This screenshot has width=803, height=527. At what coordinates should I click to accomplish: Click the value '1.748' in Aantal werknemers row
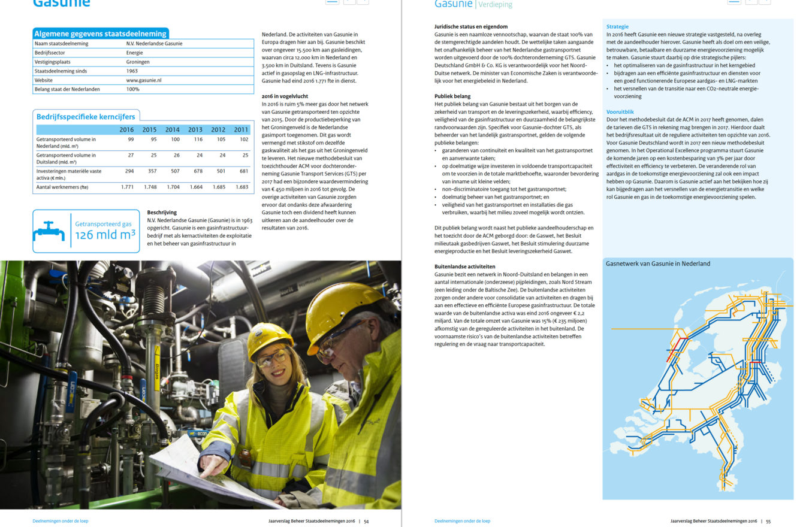[x=150, y=187]
